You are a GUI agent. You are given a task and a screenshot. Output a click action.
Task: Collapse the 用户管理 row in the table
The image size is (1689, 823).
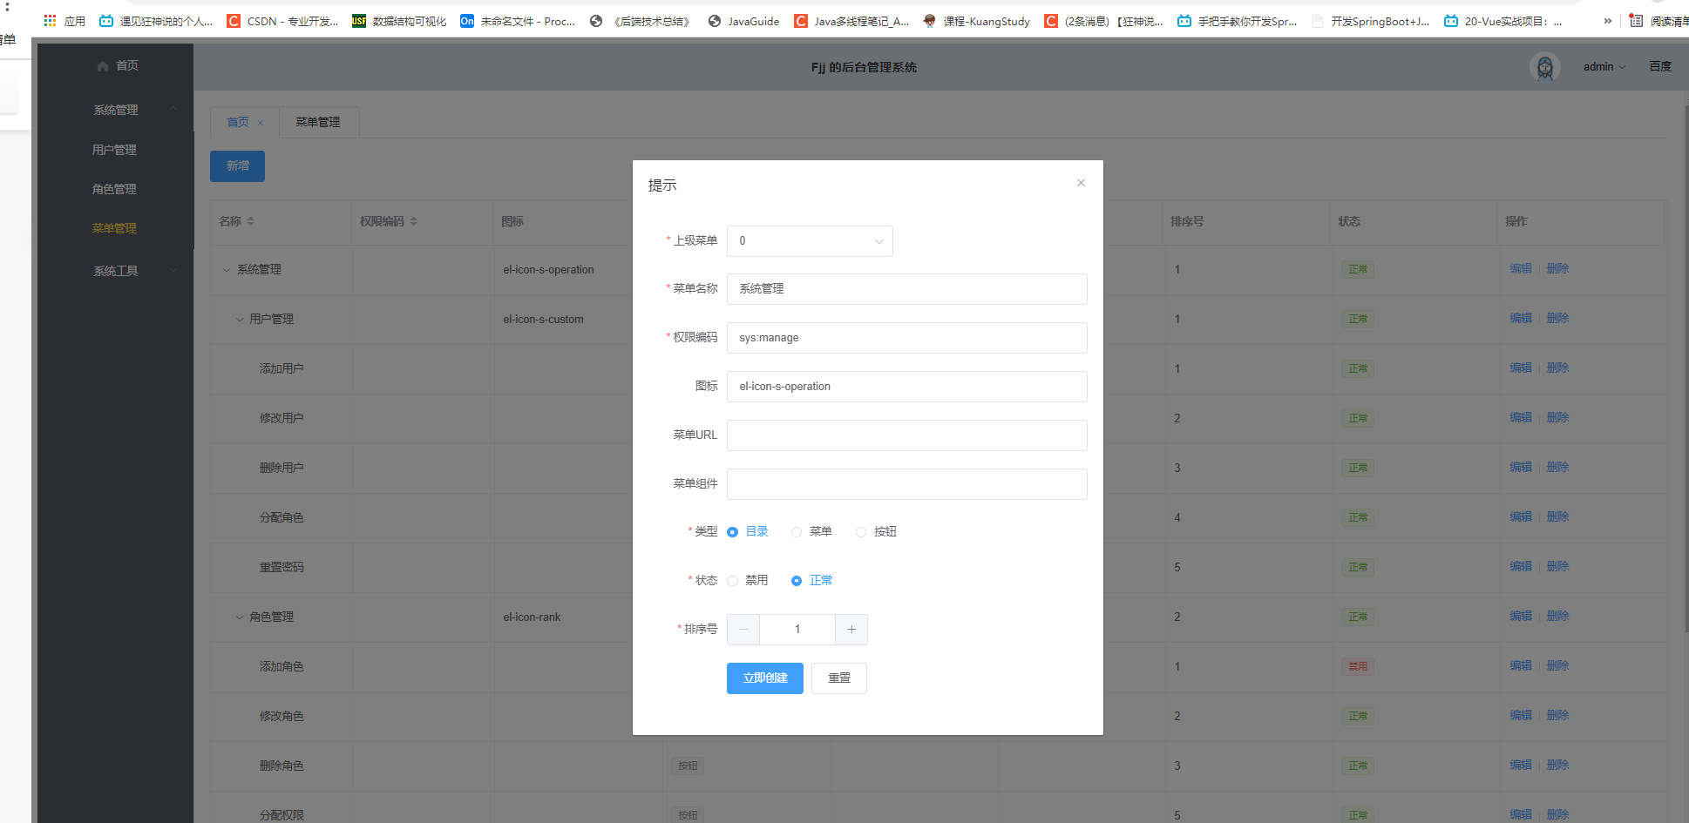click(240, 319)
